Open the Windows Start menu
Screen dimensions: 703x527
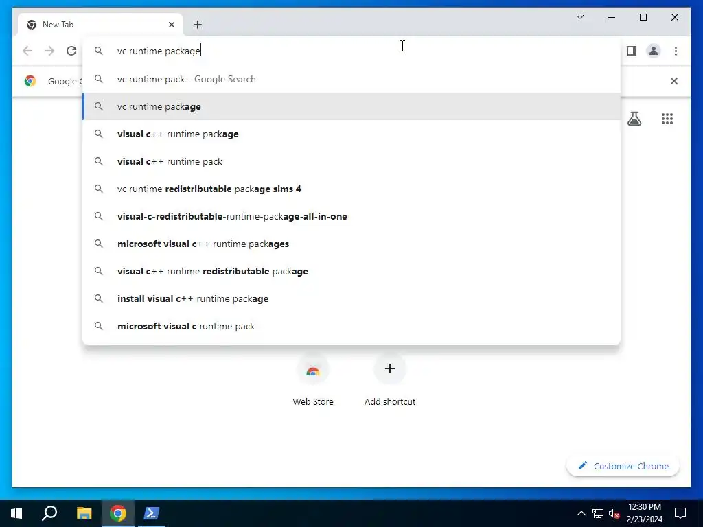pos(16,513)
